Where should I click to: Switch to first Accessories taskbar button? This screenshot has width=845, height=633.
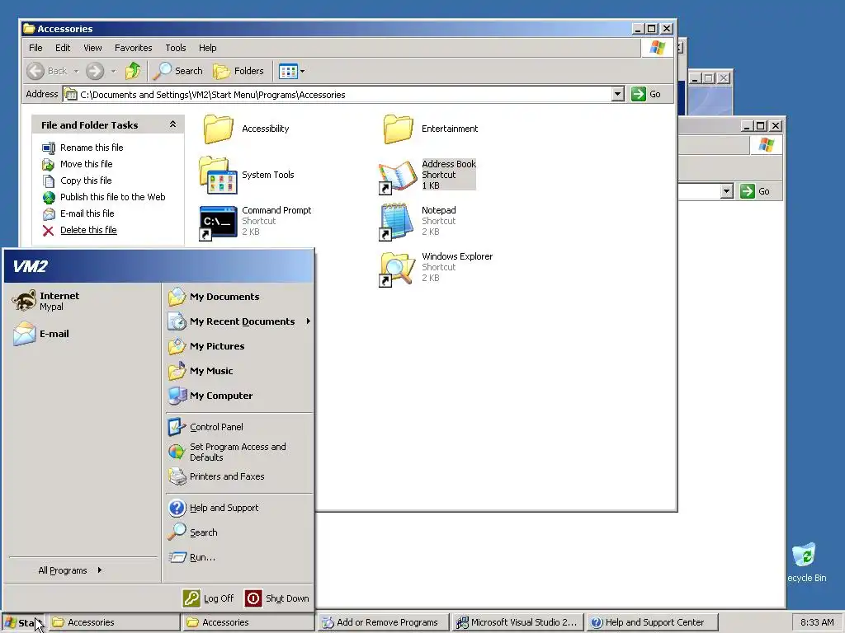[x=114, y=623]
